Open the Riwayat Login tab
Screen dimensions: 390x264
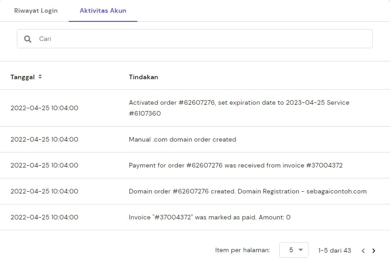pyautogui.click(x=36, y=10)
